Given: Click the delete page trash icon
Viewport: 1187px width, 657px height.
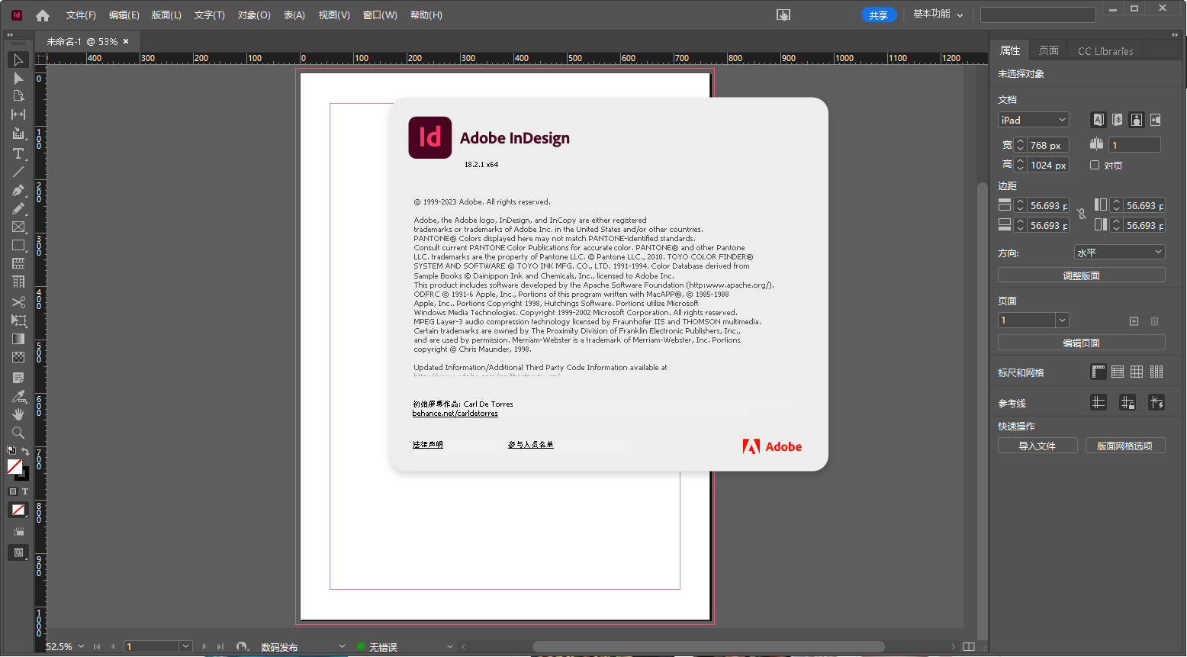Looking at the screenshot, I should point(1154,321).
